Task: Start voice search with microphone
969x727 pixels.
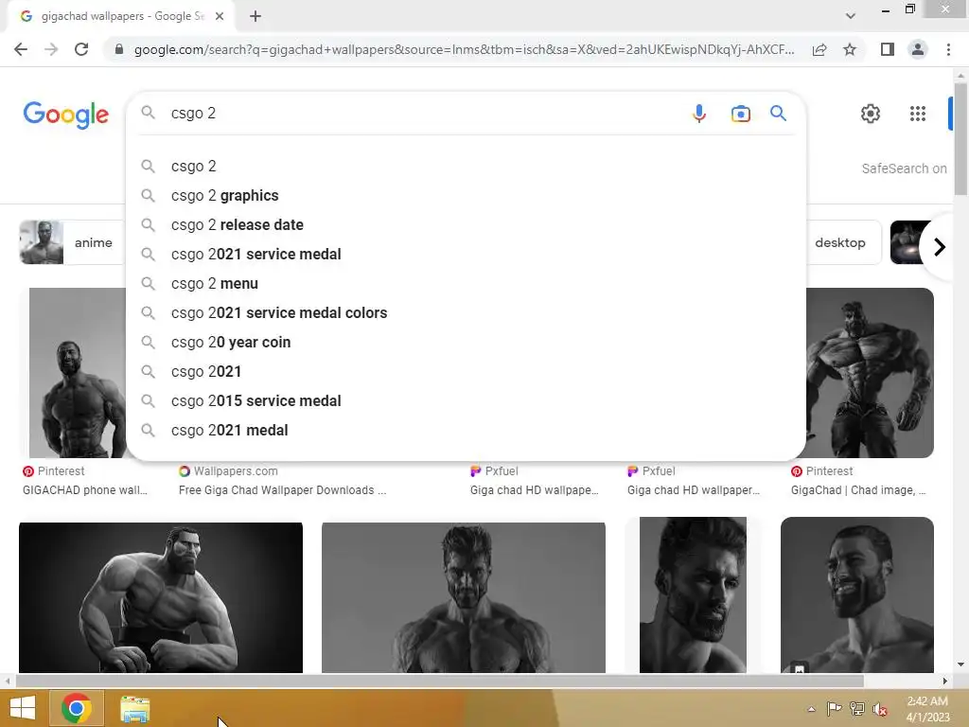Action: pos(699,114)
